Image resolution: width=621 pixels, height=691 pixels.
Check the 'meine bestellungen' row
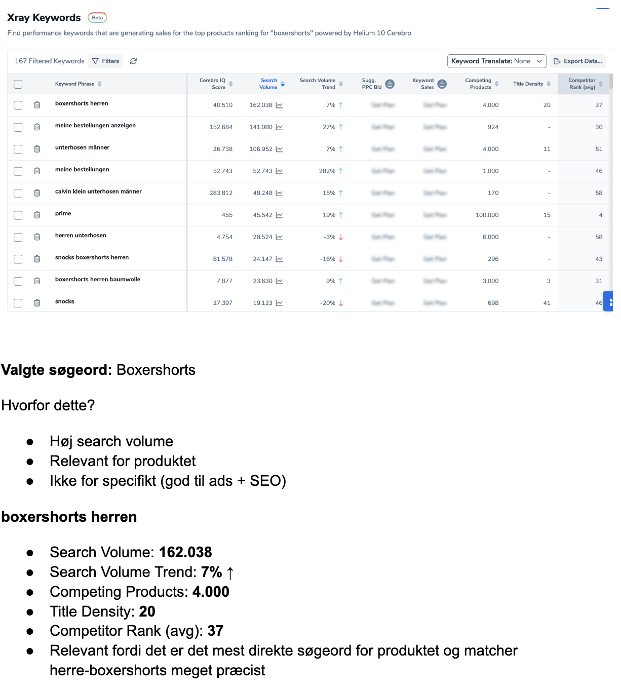[18, 171]
